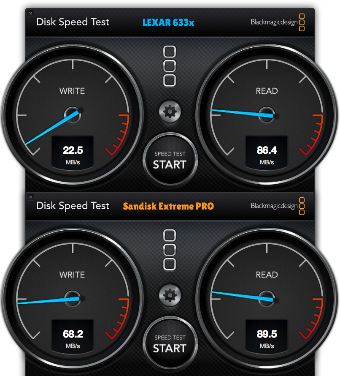
Task: Open settings gear in Sandisk Extreme PRO window
Action: point(170,295)
